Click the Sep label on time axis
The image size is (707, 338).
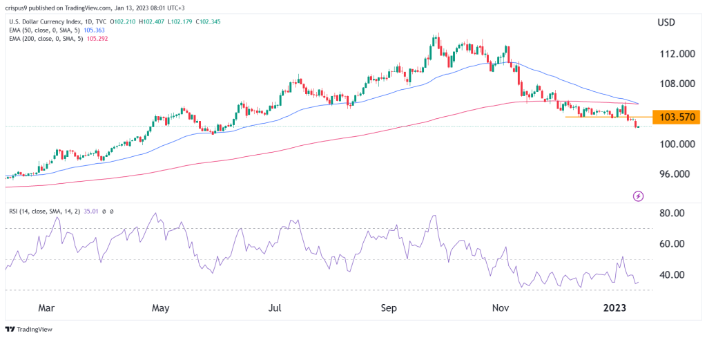388,308
